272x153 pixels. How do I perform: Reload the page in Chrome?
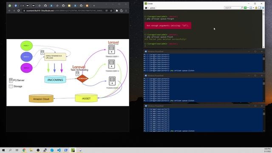click(x=19, y=11)
